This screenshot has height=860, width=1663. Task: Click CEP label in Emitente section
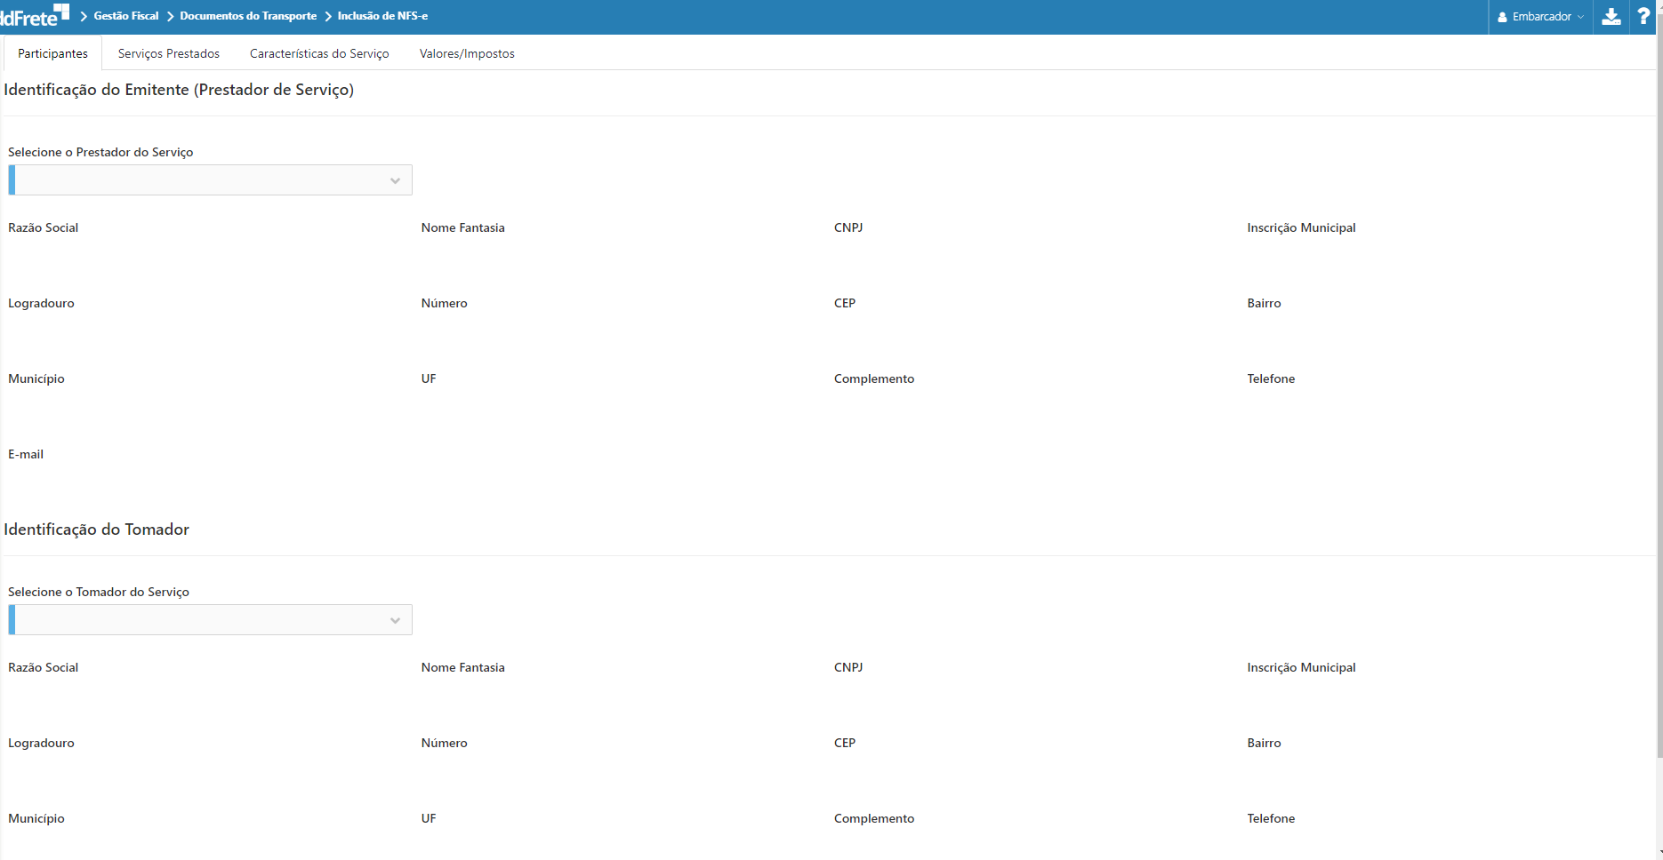(845, 303)
